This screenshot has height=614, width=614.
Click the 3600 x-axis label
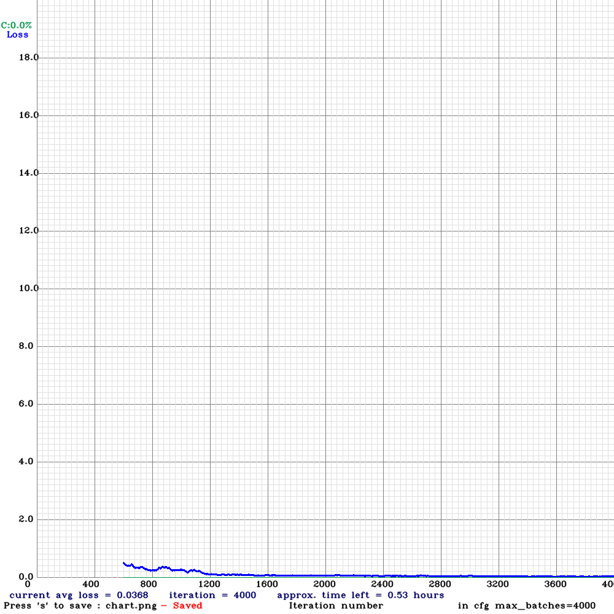pyautogui.click(x=556, y=584)
